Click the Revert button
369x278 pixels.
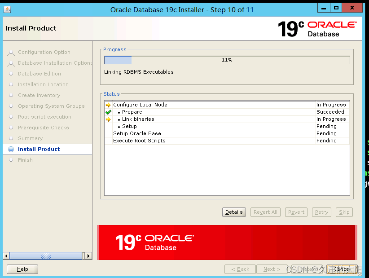[x=296, y=212]
